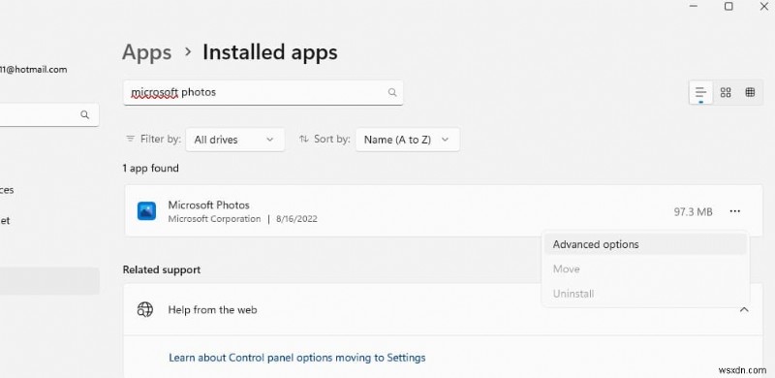Go back to Apps via breadcrumb
Image resolution: width=775 pixels, height=378 pixels.
click(x=147, y=52)
